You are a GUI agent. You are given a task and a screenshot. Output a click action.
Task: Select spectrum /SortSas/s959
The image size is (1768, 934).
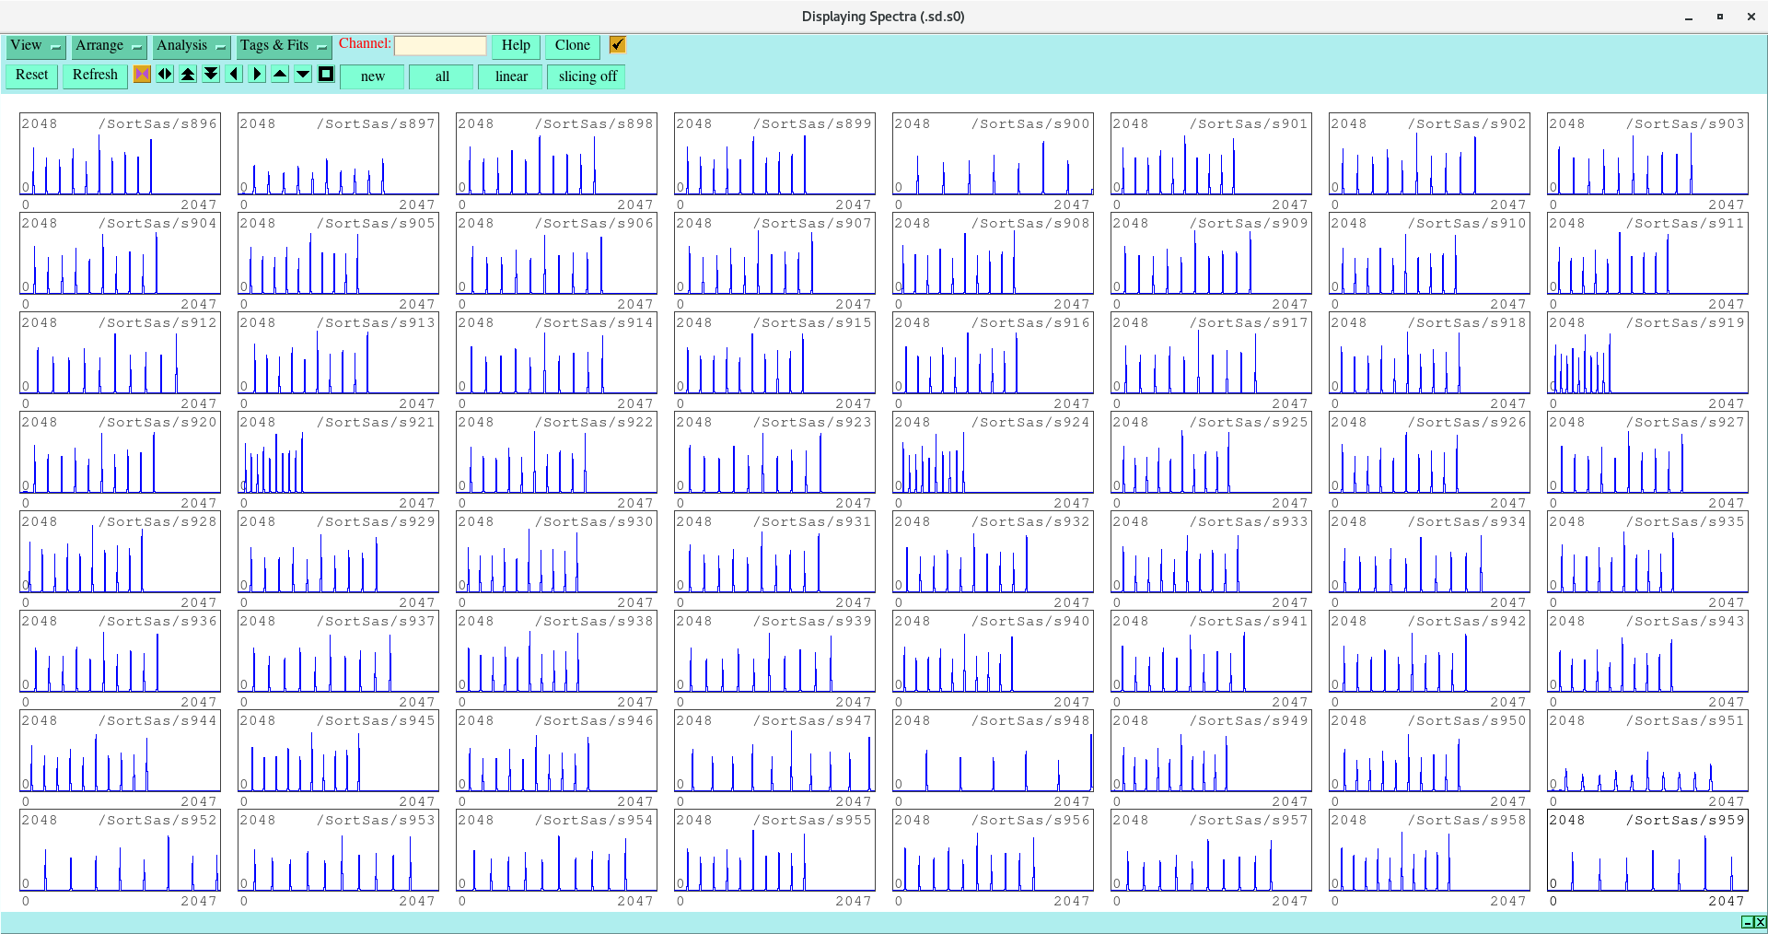coord(1647,850)
